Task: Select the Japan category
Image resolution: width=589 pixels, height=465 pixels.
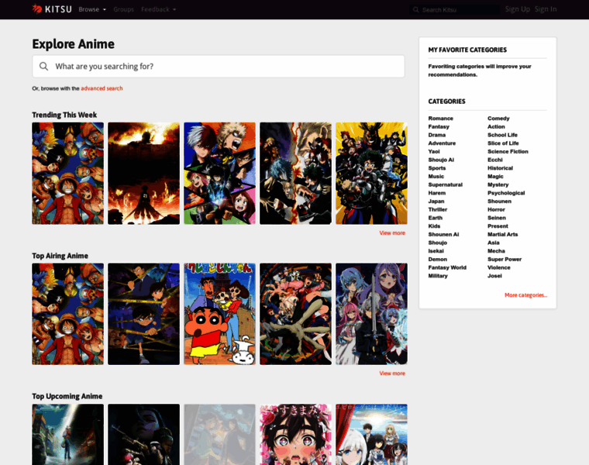Action: click(436, 201)
